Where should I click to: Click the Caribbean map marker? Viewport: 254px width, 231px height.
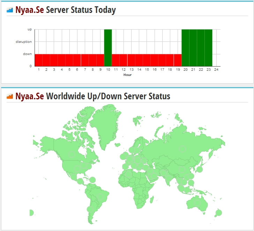point(92,180)
